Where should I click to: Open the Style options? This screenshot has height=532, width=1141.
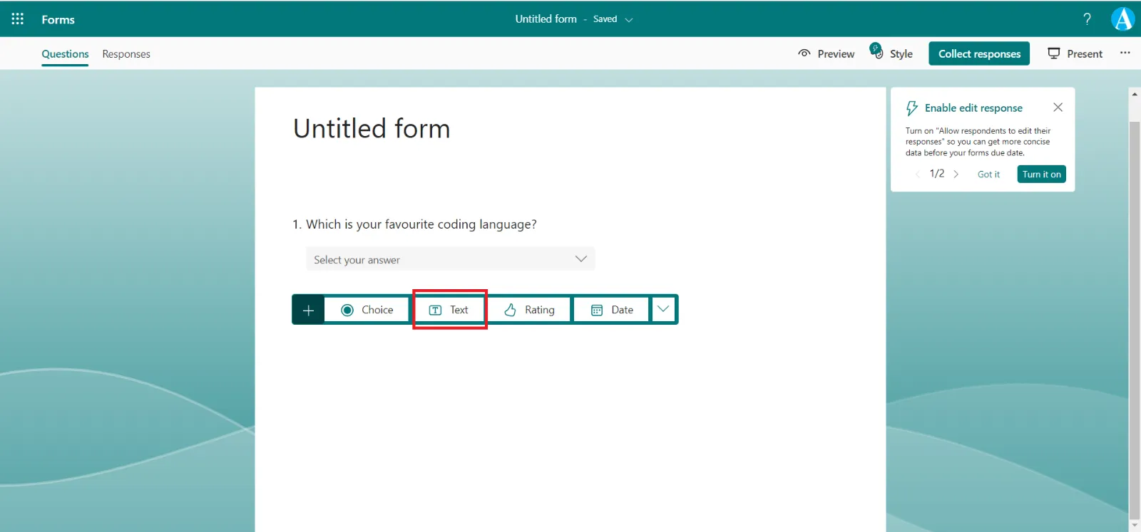(891, 53)
